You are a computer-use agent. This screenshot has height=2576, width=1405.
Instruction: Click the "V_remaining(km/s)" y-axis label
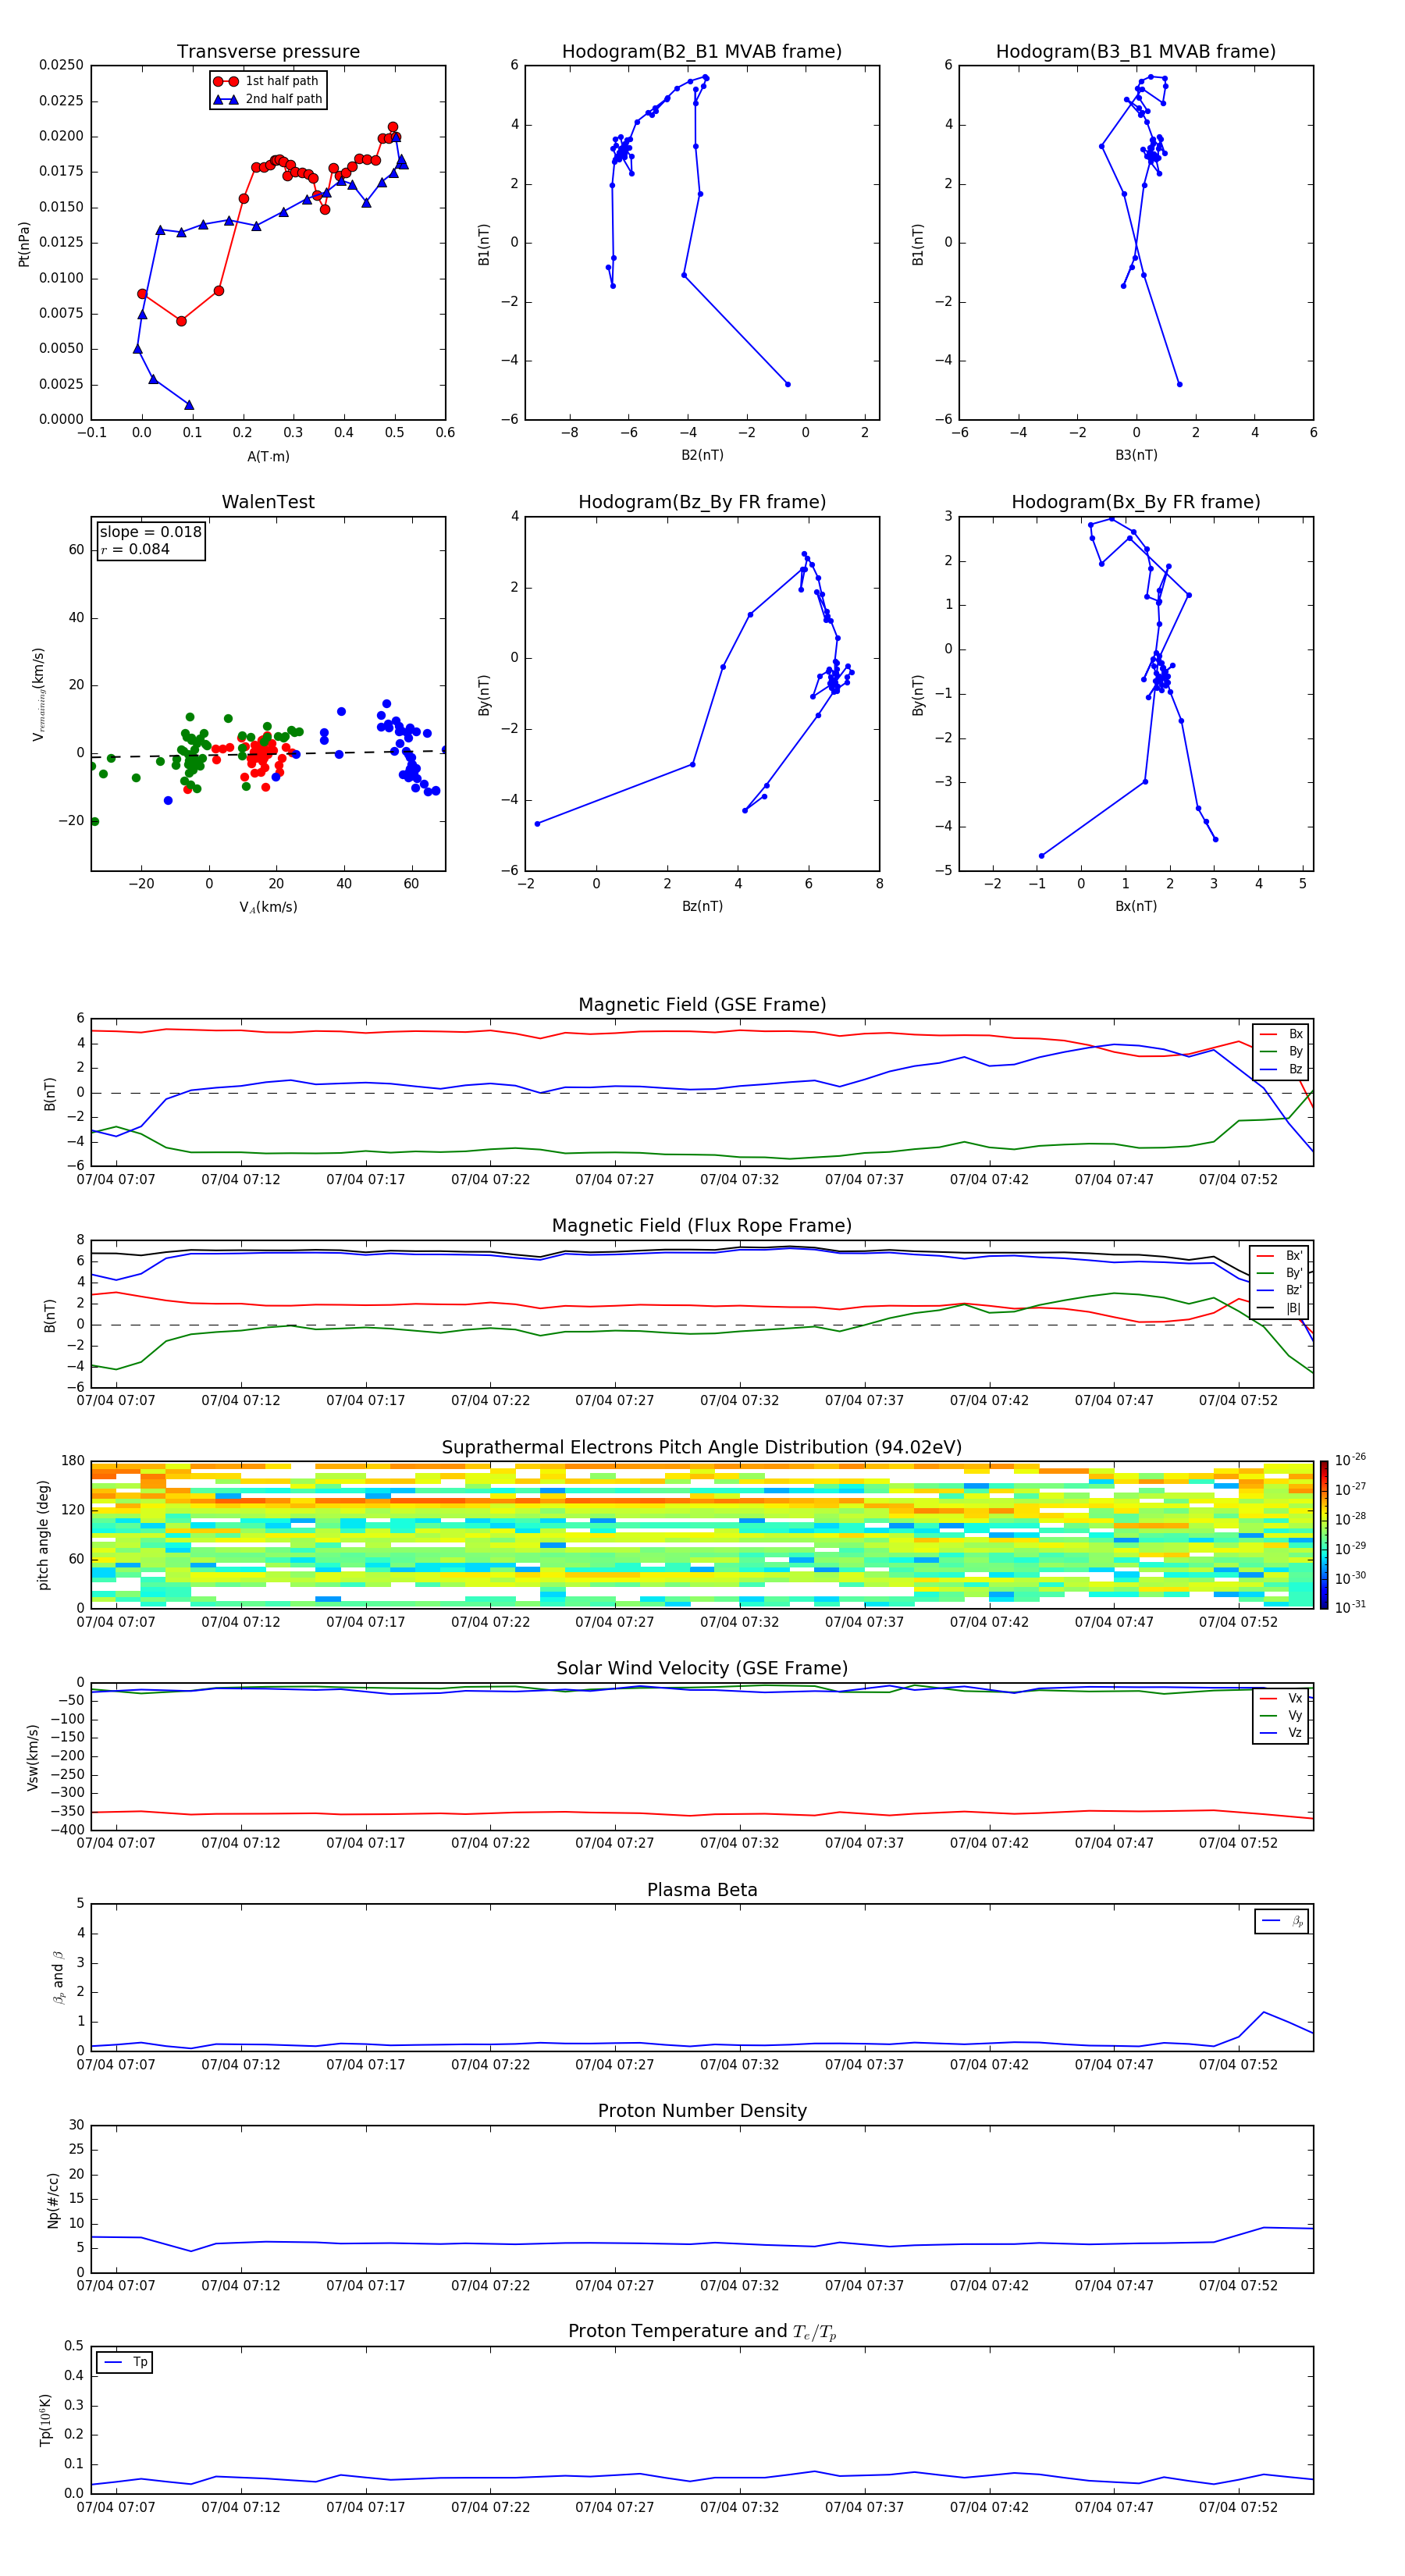click(x=39, y=694)
